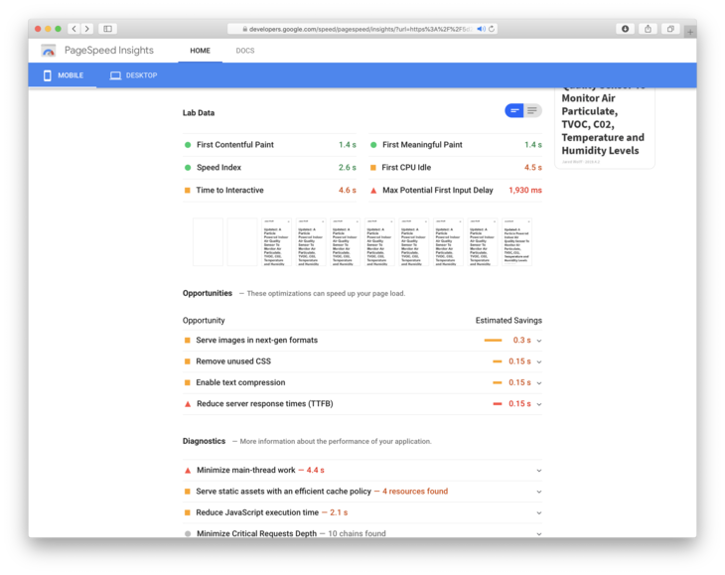The image size is (725, 575).
Task: Expand Minimize Critical Requests Depth chevron
Action: [538, 534]
